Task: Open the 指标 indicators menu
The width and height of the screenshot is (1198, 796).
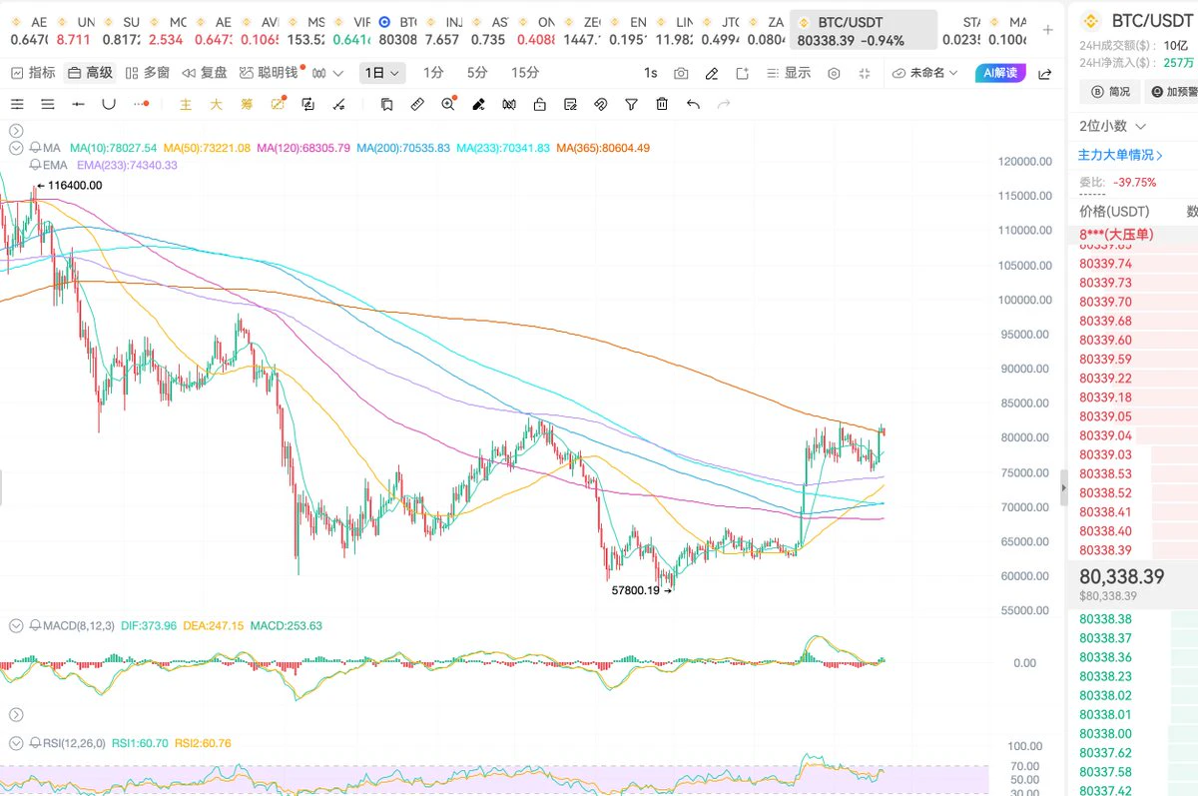Action: pos(33,73)
